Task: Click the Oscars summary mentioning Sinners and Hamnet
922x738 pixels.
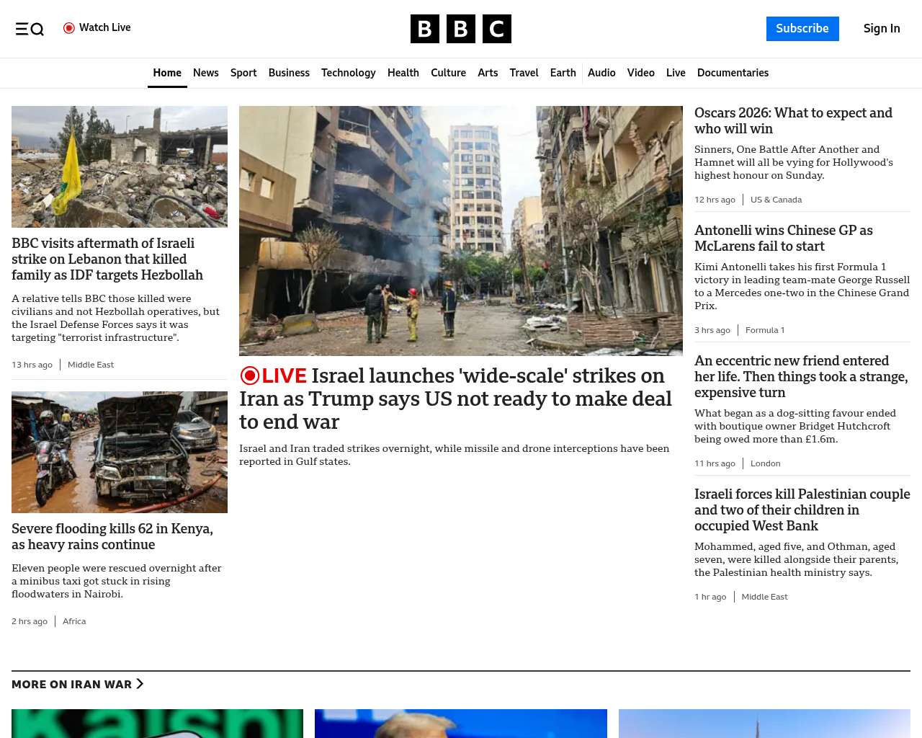Action: [x=794, y=162]
